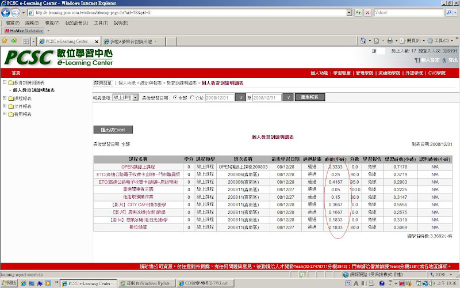
Task: Open the search provider dropdown arrow
Action: 455,13
